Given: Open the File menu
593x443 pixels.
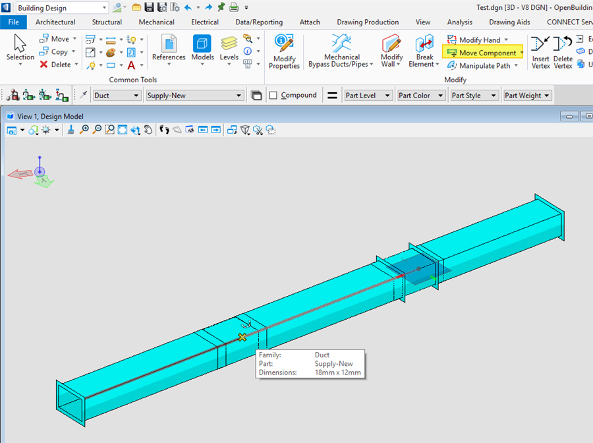Looking at the screenshot, I should [x=13, y=22].
